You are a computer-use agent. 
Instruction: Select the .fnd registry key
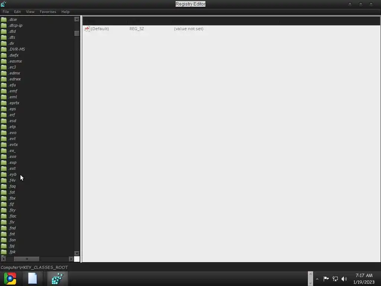click(x=12, y=228)
